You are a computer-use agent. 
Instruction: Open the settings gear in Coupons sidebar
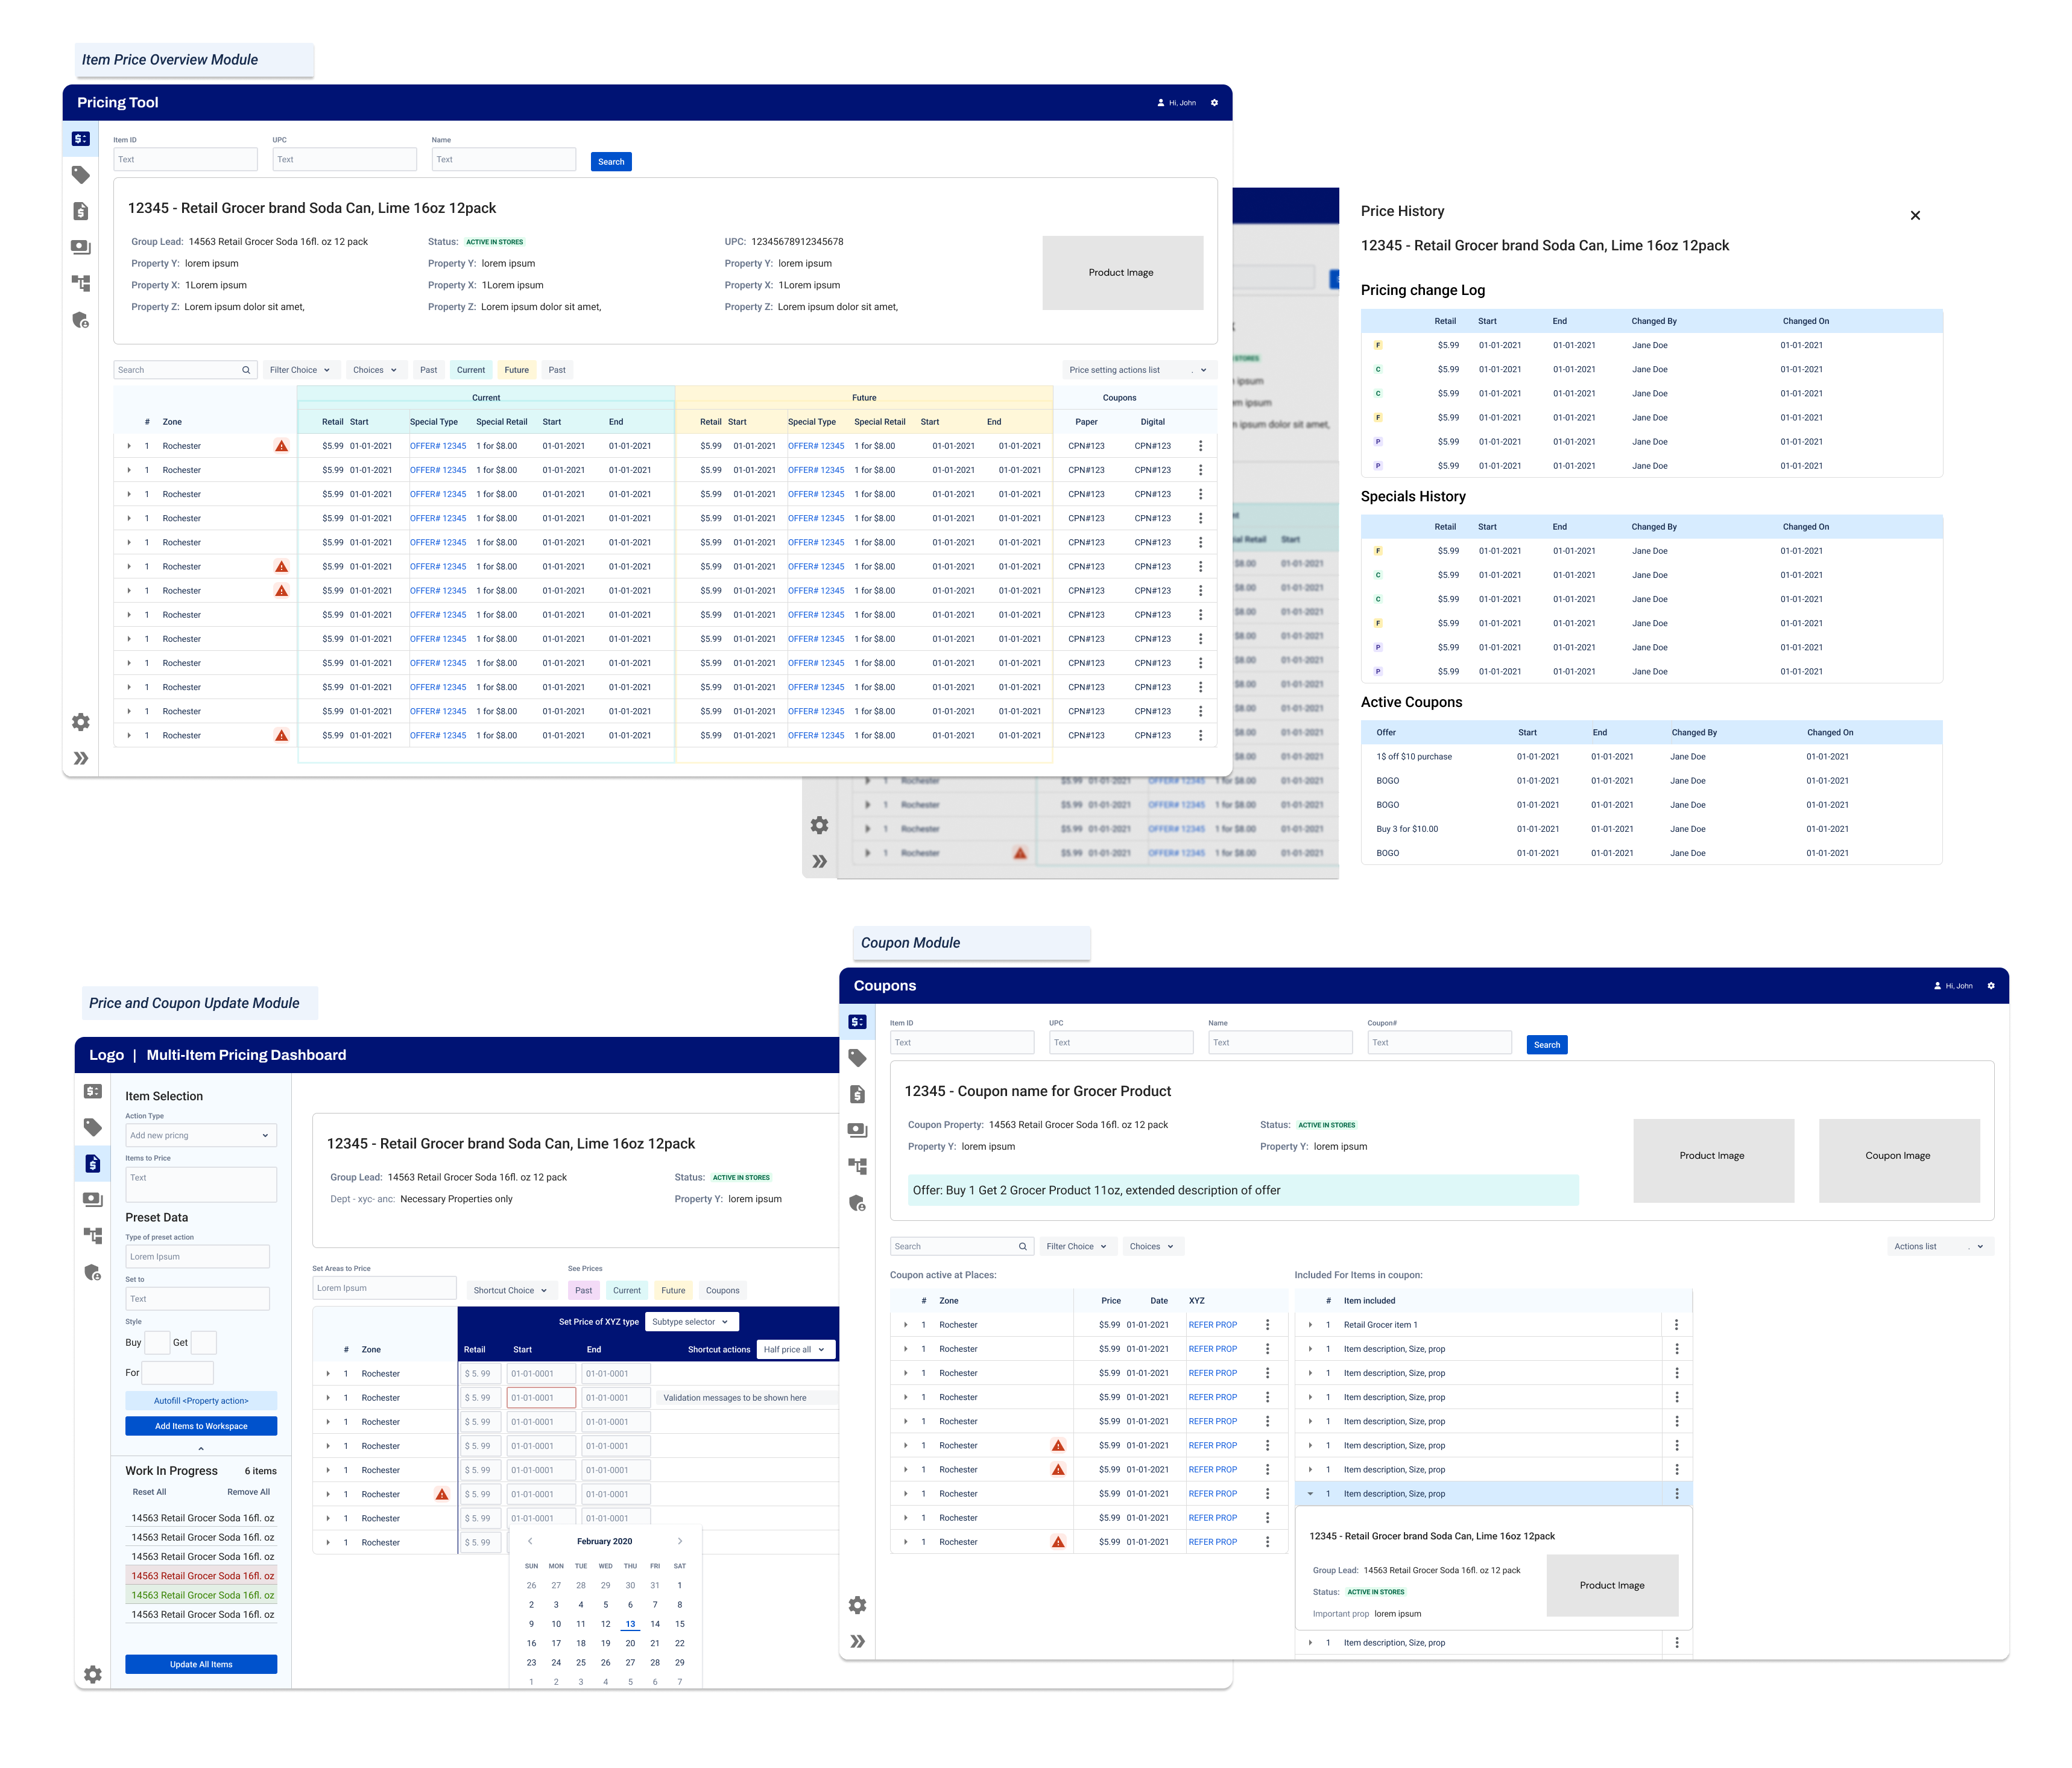pyautogui.click(x=857, y=1605)
